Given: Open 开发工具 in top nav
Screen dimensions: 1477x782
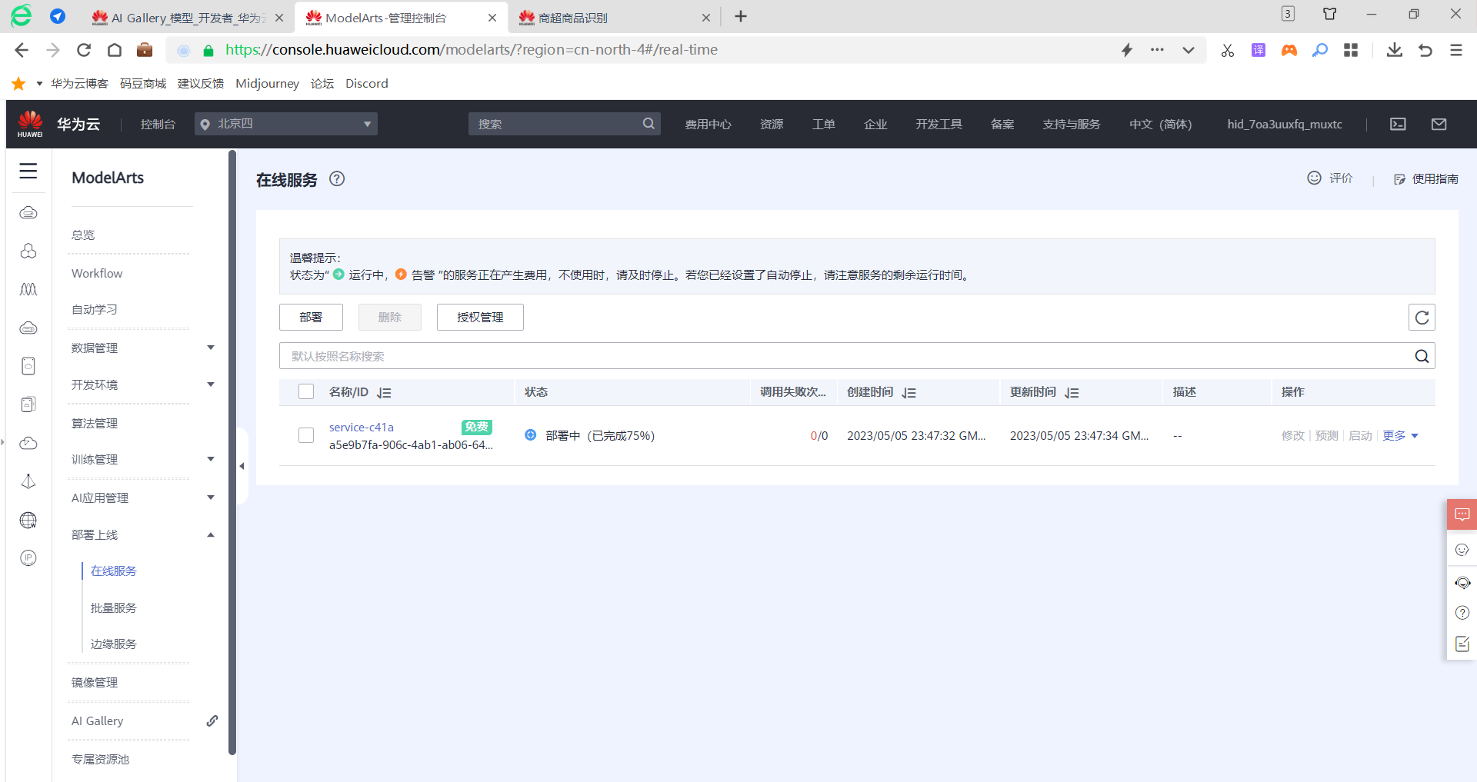Looking at the screenshot, I should (939, 124).
